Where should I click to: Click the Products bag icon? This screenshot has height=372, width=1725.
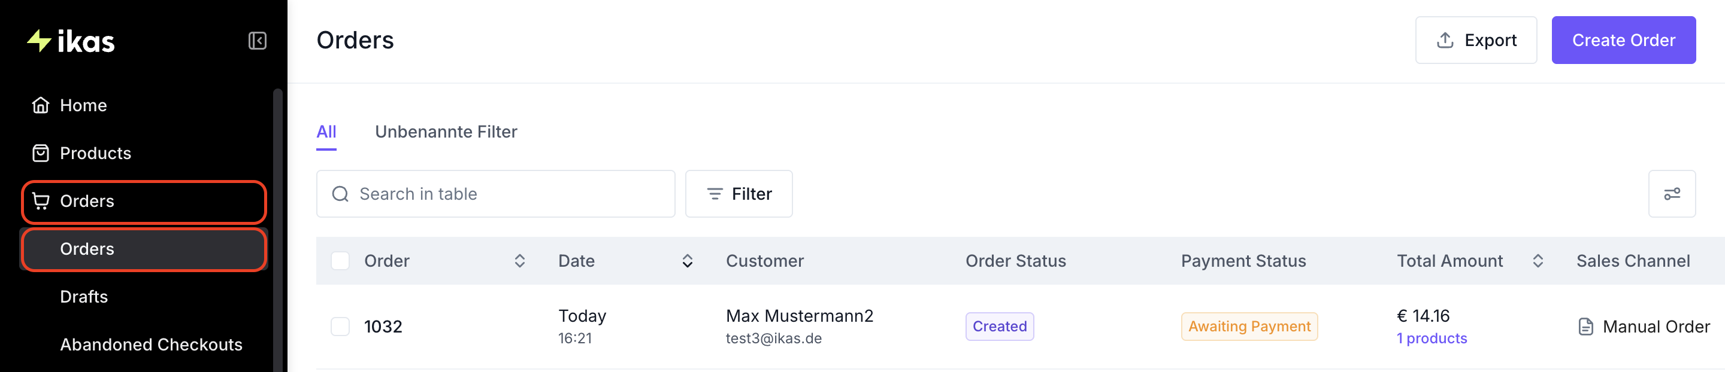pos(41,153)
